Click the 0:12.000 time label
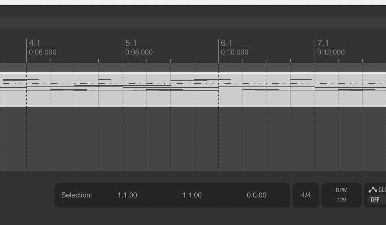 tap(331, 52)
